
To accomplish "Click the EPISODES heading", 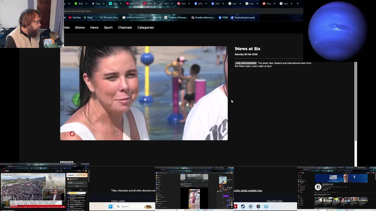I will pos(67,162).
